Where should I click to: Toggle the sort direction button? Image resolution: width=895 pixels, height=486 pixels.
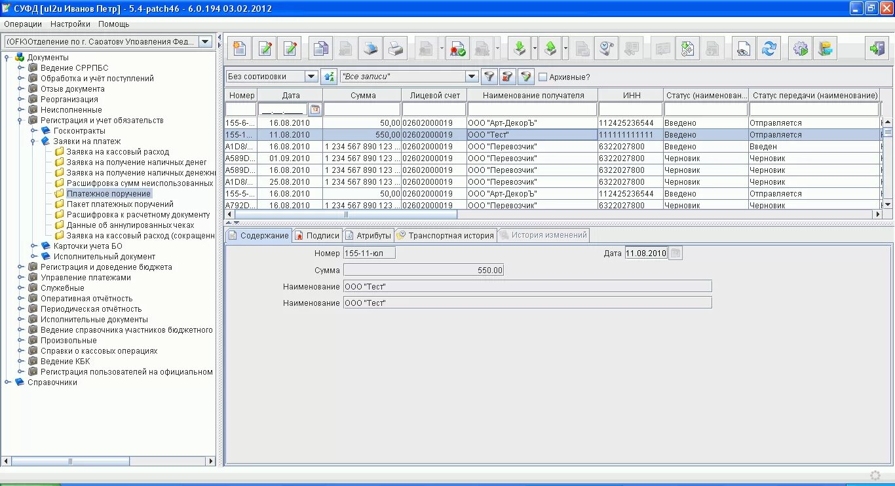coord(329,77)
